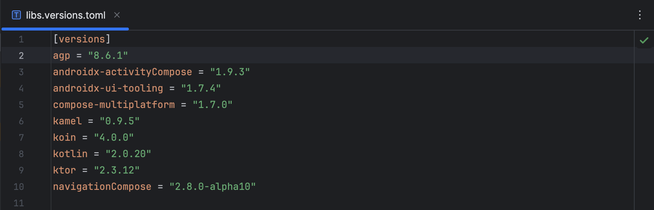The height and width of the screenshot is (210, 654).
Task: Click line number 10 in gutter
Action: pyautogui.click(x=19, y=187)
